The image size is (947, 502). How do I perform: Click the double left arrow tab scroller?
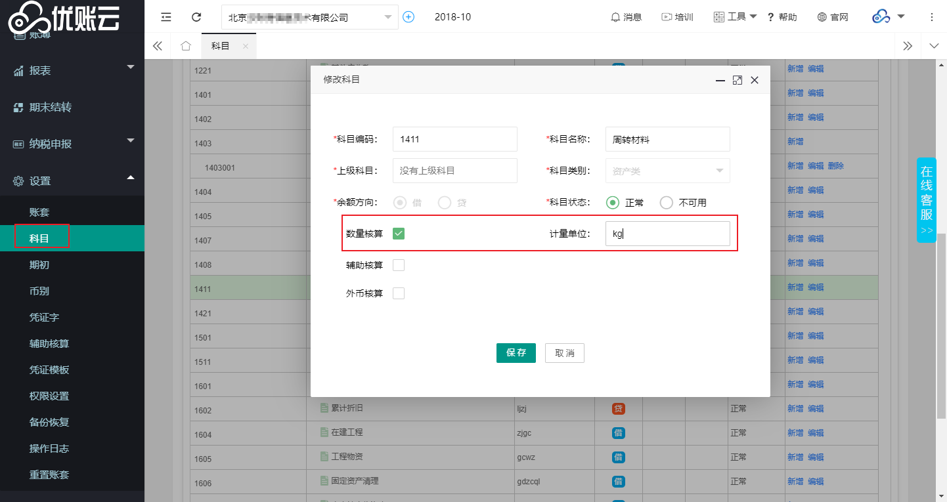[x=157, y=46]
